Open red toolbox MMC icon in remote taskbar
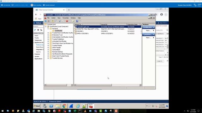The width and height of the screenshot is (202, 113). click(x=91, y=106)
